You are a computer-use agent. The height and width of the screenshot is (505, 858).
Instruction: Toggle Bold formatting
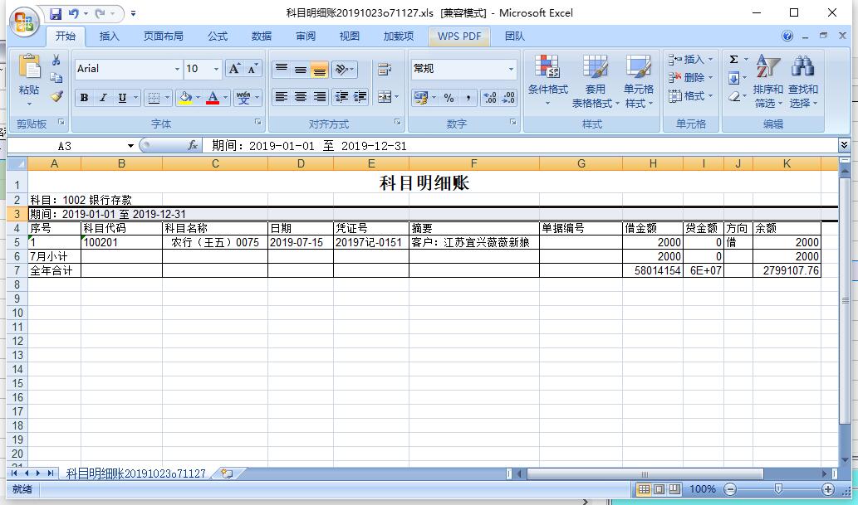tap(84, 98)
